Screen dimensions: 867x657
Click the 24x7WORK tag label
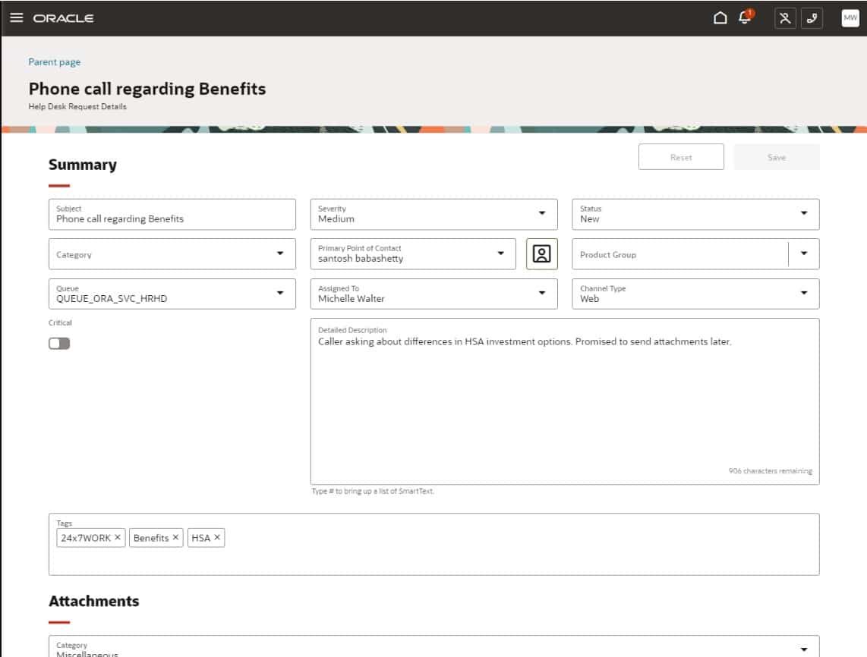pyautogui.click(x=86, y=538)
